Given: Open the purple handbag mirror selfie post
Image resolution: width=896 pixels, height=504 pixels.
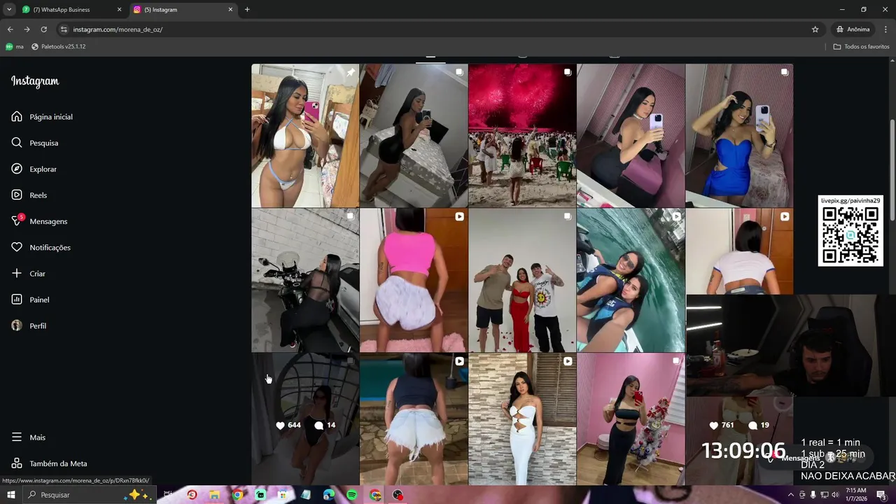Looking at the screenshot, I should click(x=631, y=136).
